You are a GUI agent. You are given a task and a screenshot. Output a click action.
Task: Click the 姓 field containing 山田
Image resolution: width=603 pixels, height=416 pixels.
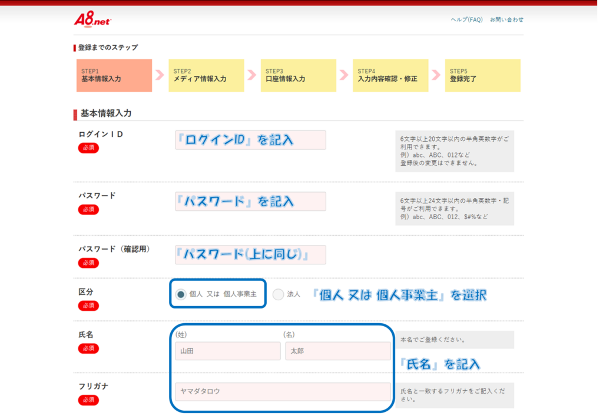227,351
